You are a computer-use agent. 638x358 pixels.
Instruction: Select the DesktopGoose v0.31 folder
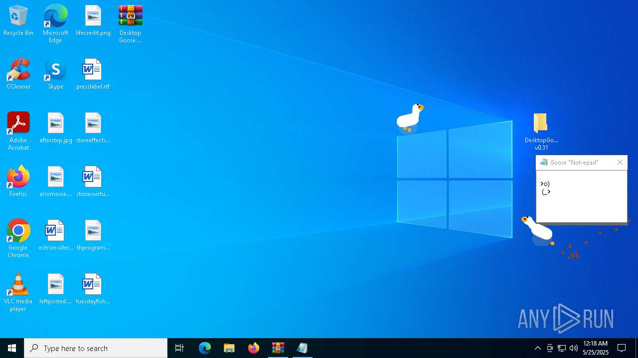click(x=541, y=132)
